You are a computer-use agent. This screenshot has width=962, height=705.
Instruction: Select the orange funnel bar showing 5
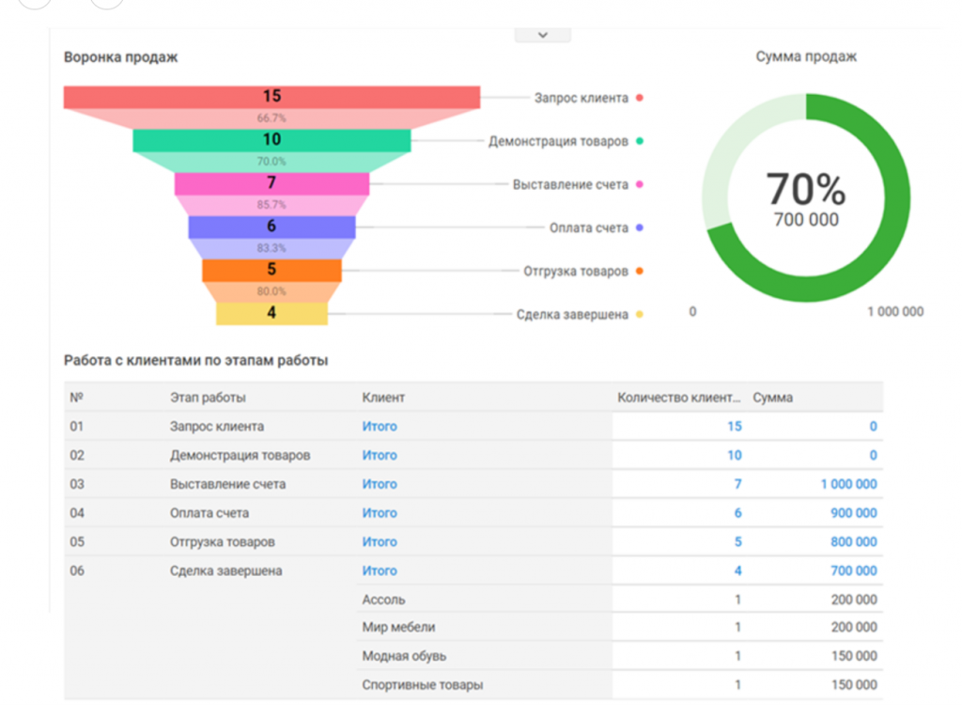(272, 270)
